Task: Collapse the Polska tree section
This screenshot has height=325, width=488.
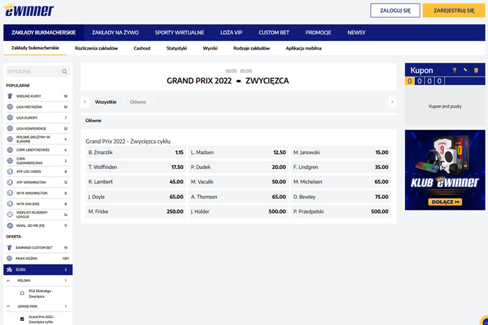Action: pos(8,280)
